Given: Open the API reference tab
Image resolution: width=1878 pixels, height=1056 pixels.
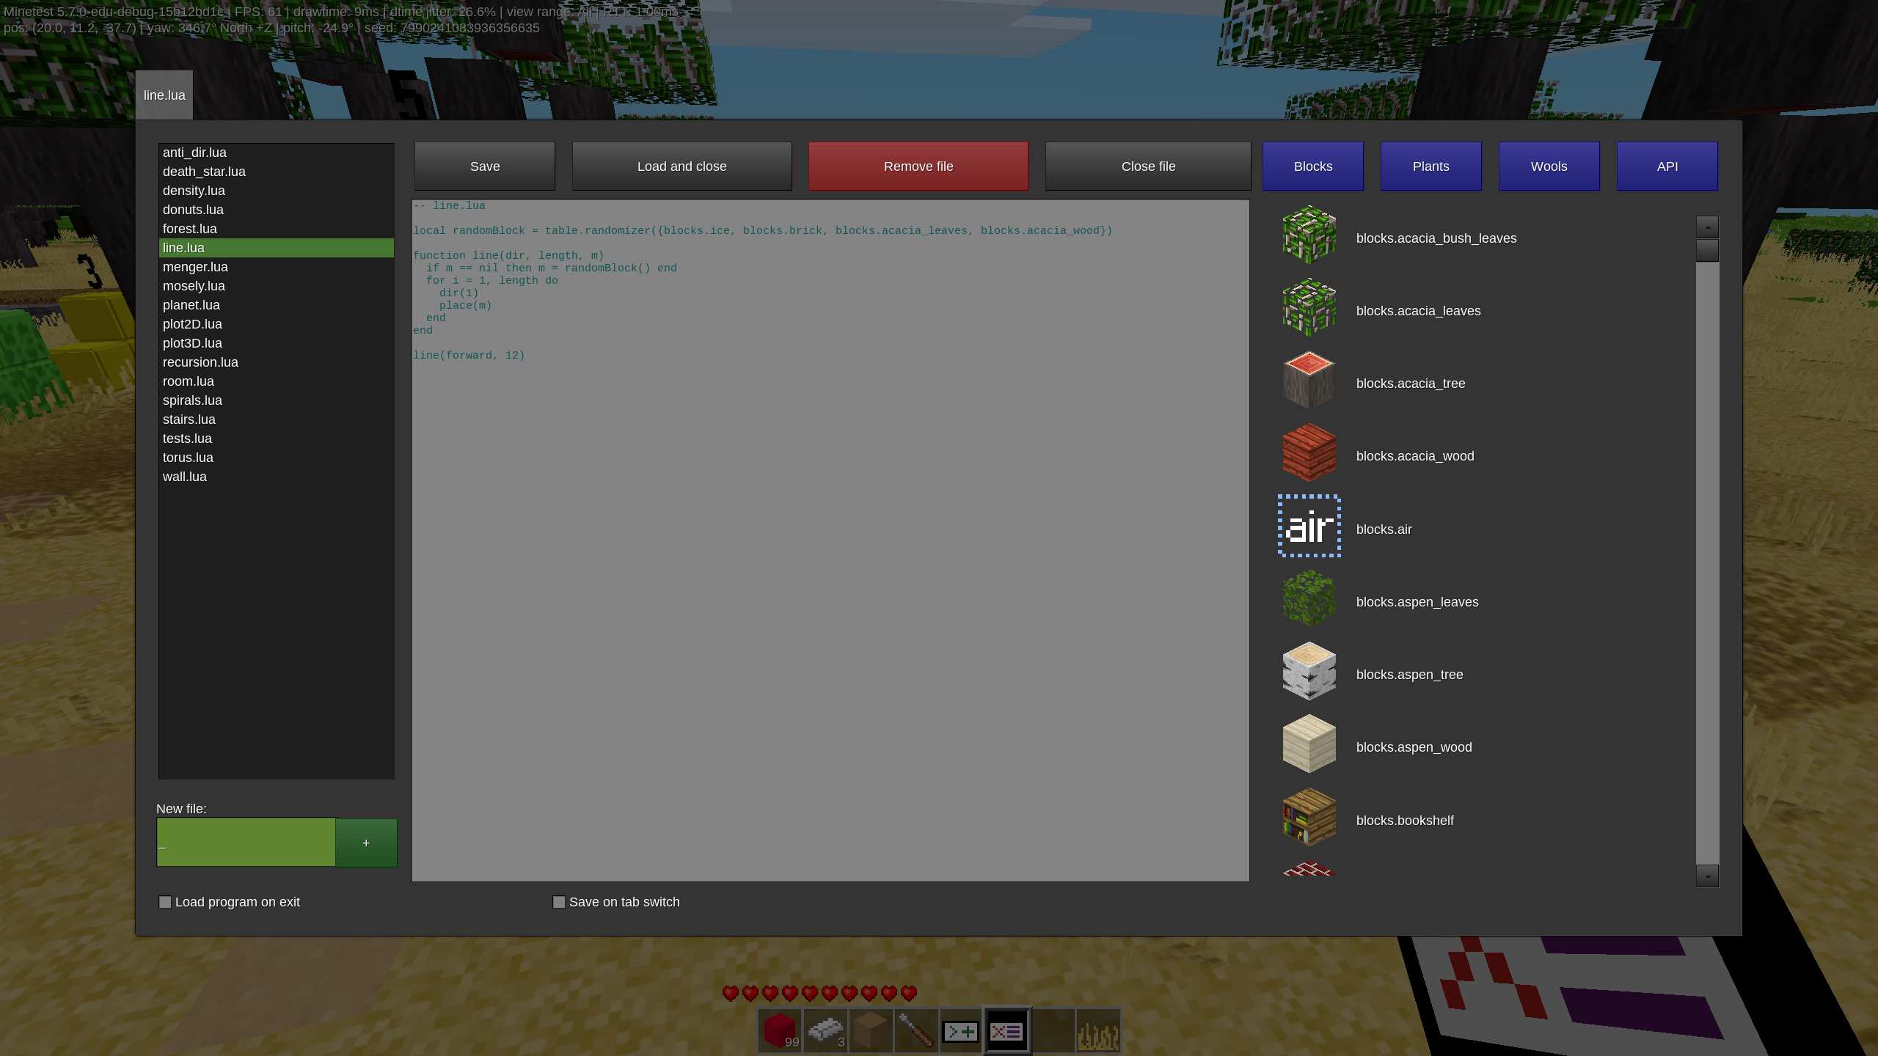Looking at the screenshot, I should (x=1667, y=165).
